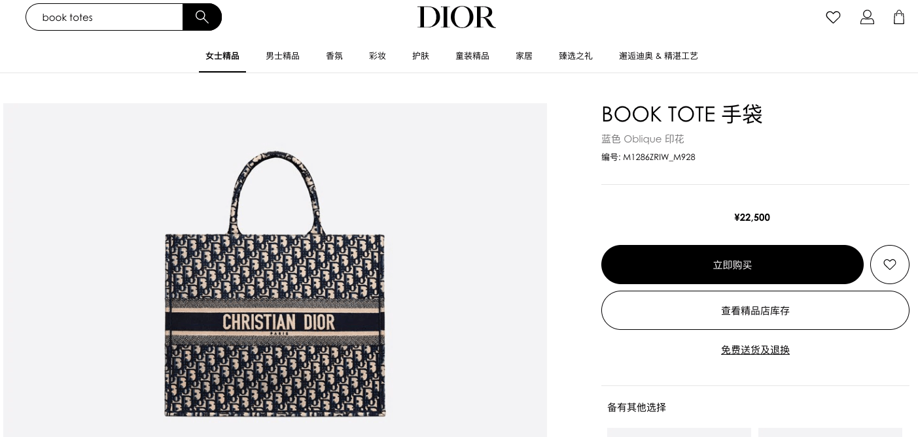Open the 家居 menu
This screenshot has width=918, height=437.
click(x=524, y=56)
